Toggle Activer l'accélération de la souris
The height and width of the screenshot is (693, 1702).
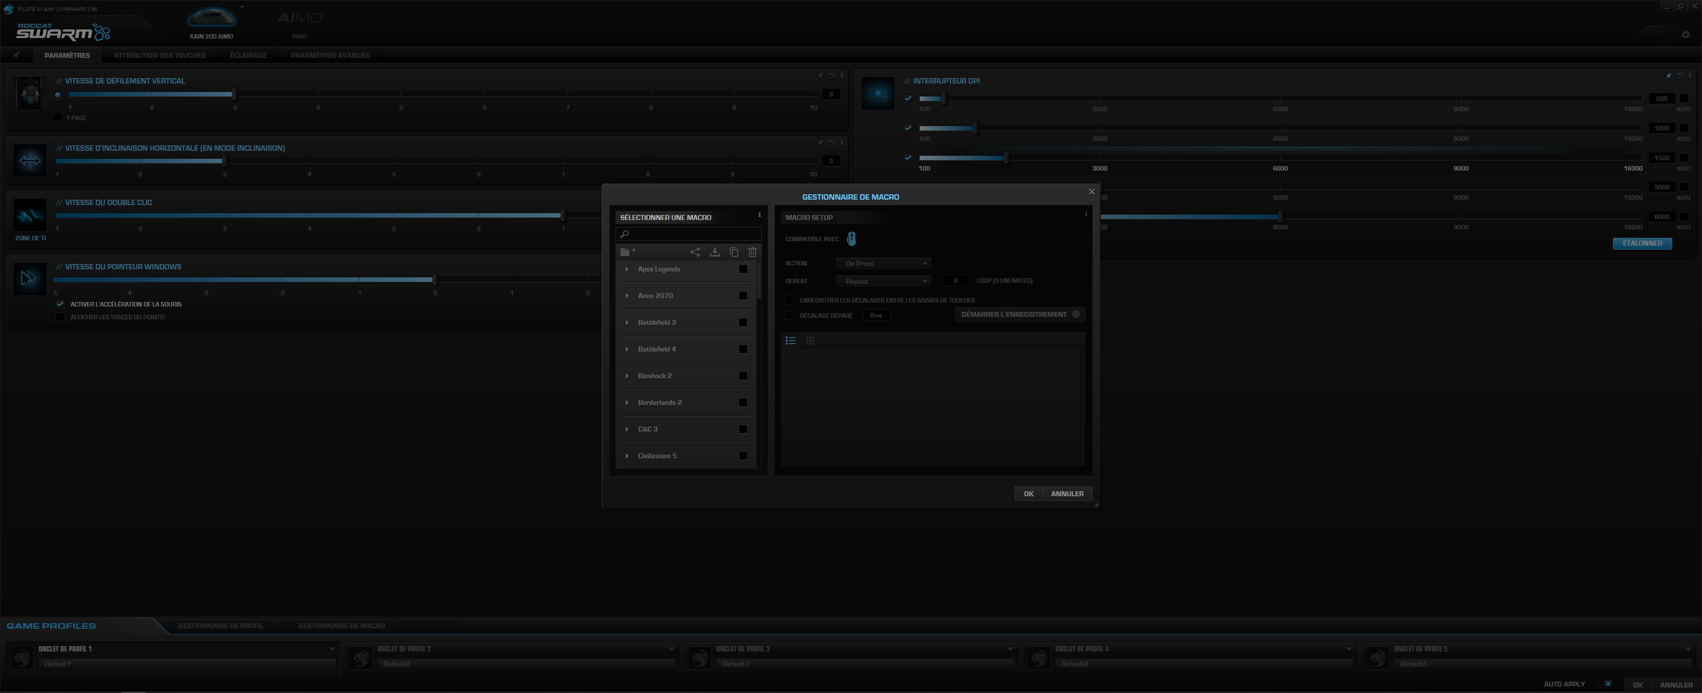tap(60, 304)
